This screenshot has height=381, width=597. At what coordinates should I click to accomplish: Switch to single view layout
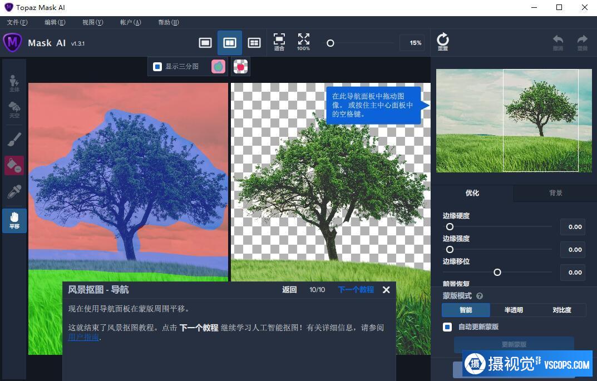[205, 43]
